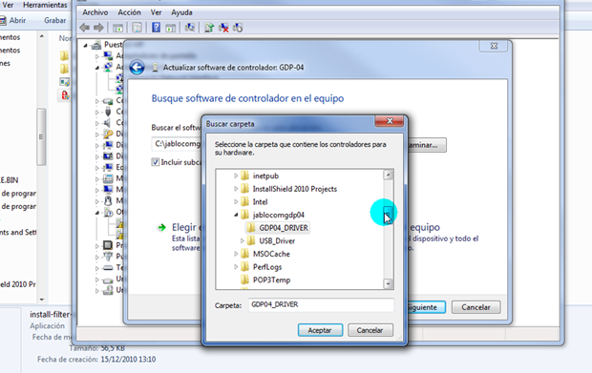Select the inetpub folder
This screenshot has width=592, height=373.
[x=265, y=176]
